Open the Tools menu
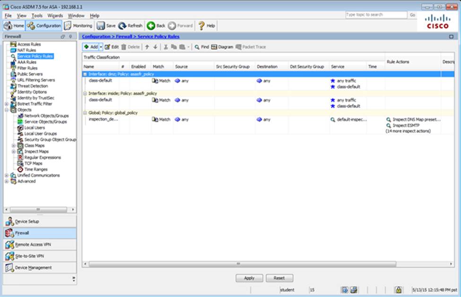The image size is (461, 297). pyautogui.click(x=37, y=16)
